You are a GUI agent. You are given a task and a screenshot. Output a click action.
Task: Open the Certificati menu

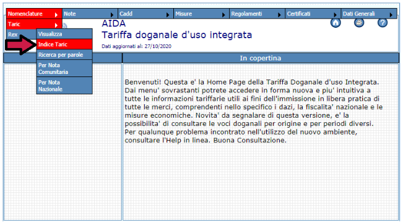click(x=313, y=14)
